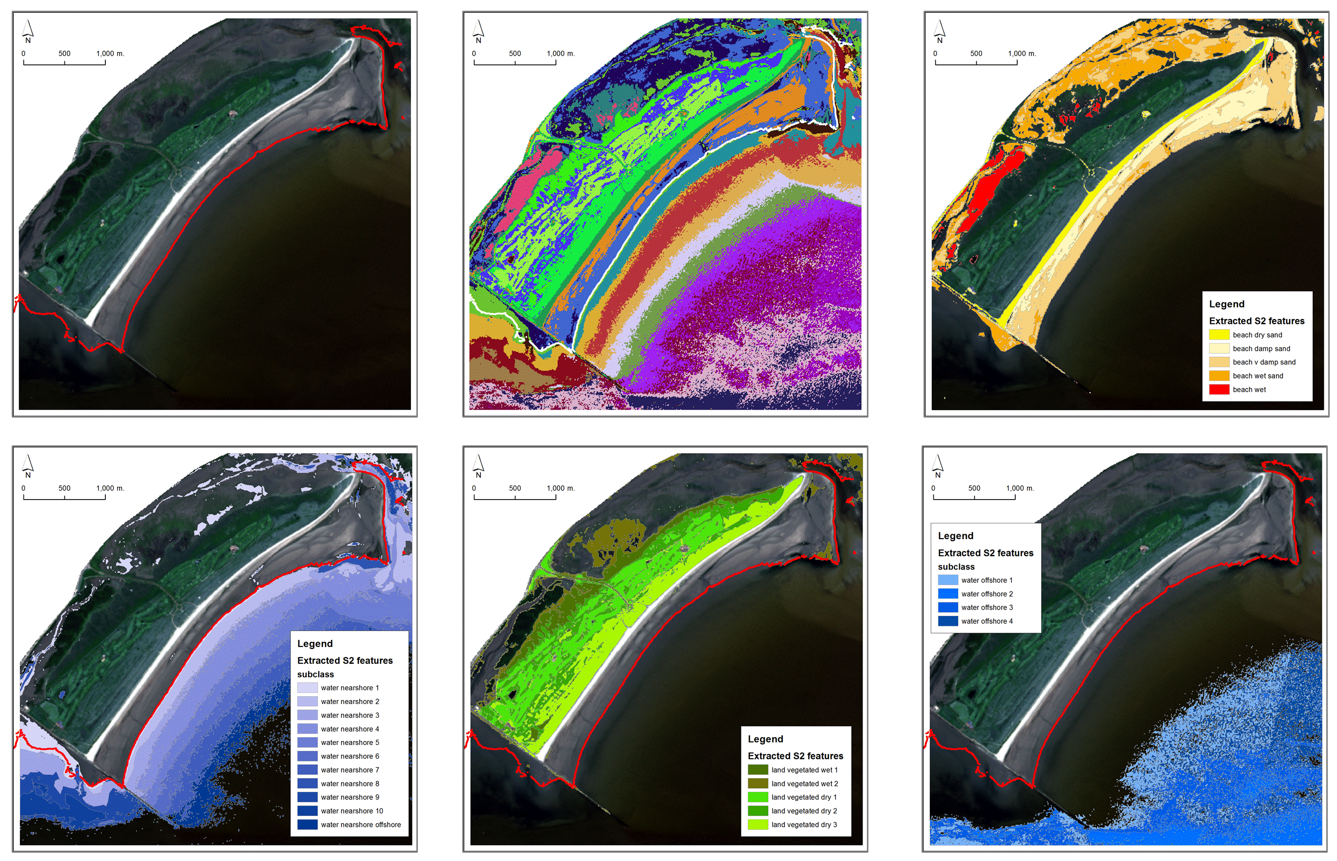Click the beach dry sand yellow swatch
Viewport: 1337px width, 861px height.
pyautogui.click(x=1218, y=335)
